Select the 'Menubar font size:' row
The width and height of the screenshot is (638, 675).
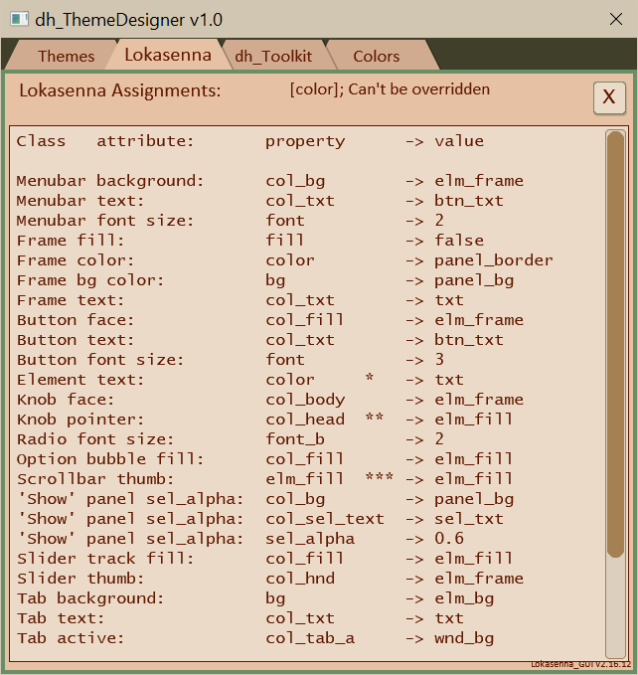pos(230,221)
